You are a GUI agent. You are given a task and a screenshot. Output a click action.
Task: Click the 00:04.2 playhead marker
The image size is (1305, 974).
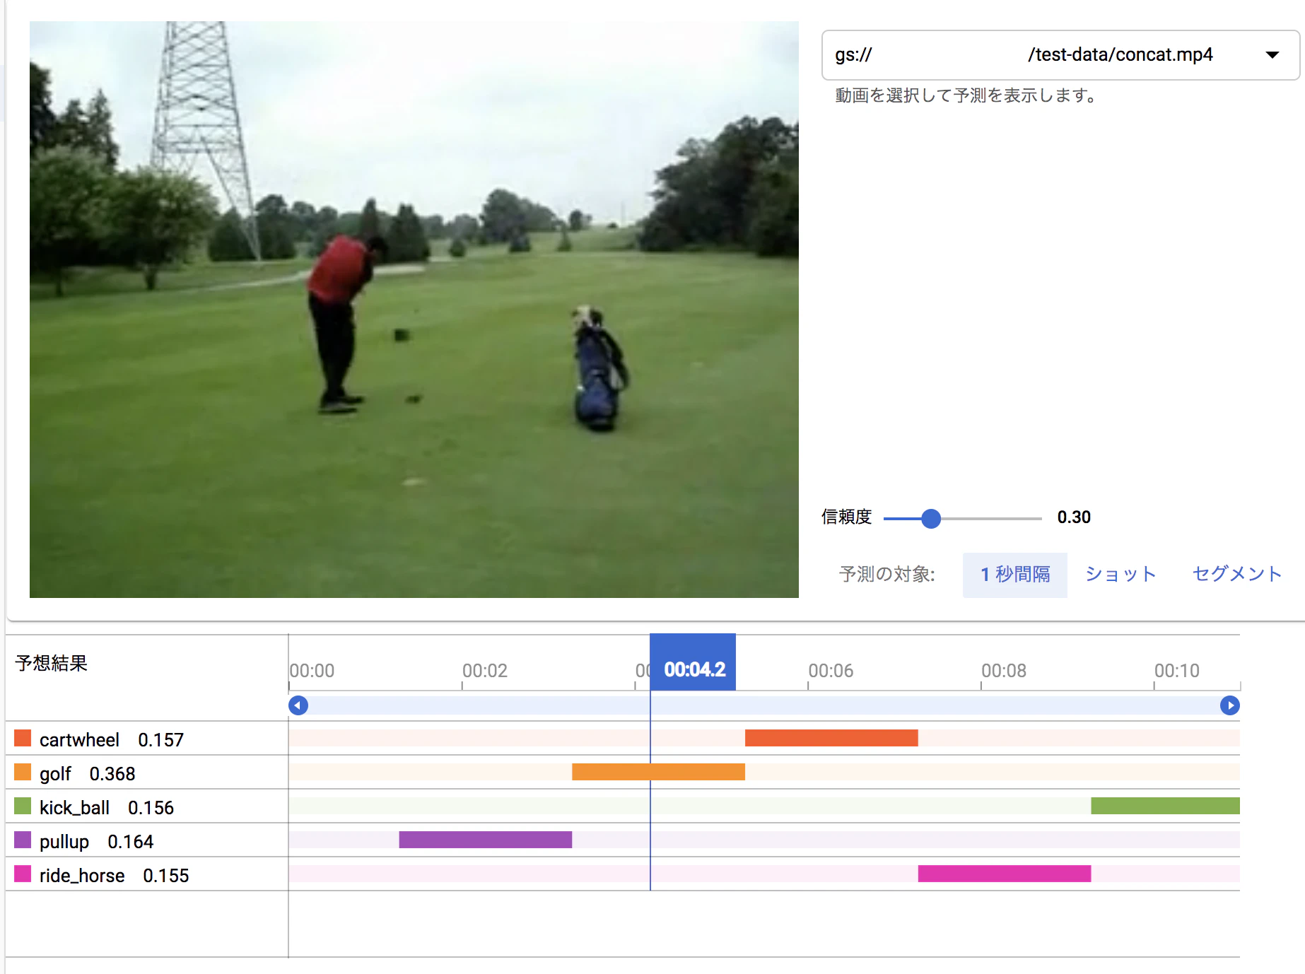click(x=693, y=662)
